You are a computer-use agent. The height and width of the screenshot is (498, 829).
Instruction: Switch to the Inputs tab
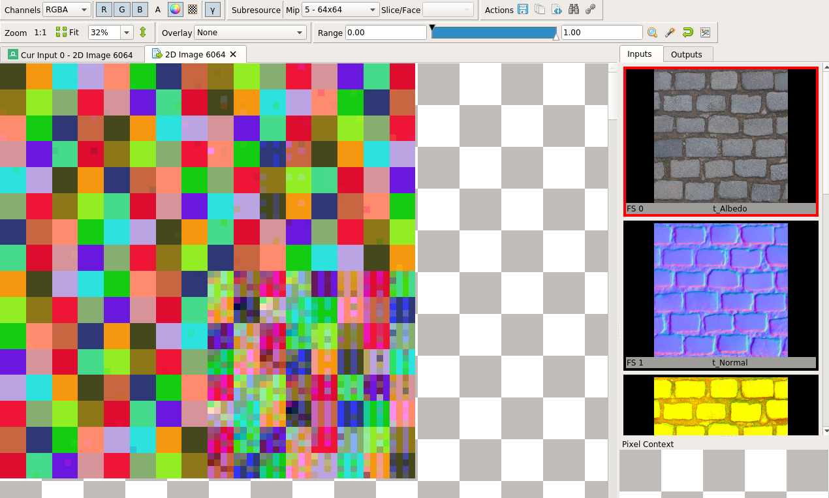(640, 54)
